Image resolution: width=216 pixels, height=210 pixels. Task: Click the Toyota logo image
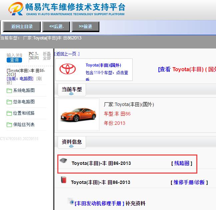pyautogui.click(x=68, y=69)
